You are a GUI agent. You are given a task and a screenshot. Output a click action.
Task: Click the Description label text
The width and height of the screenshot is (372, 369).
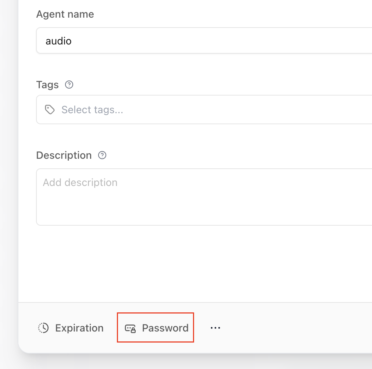pyautogui.click(x=64, y=155)
